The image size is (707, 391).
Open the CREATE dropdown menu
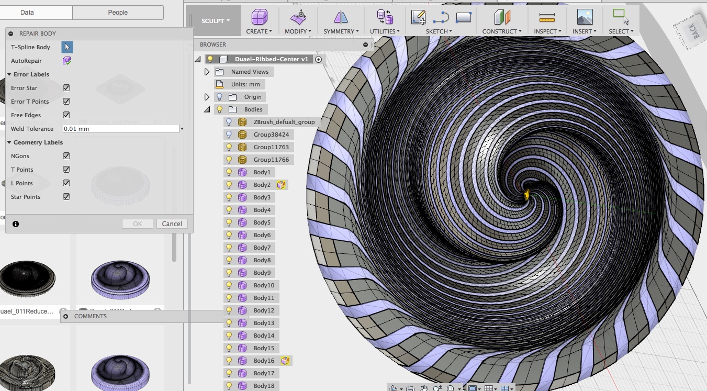click(x=259, y=31)
